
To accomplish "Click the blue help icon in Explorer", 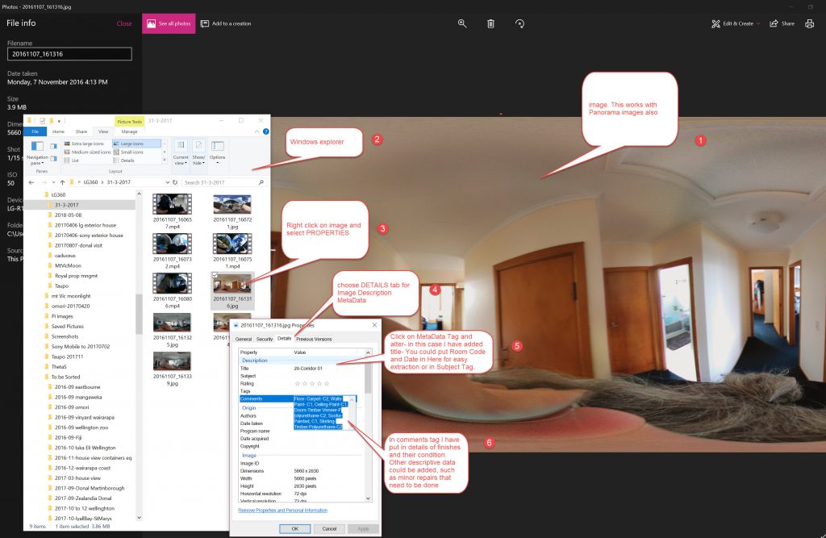I will click(264, 131).
